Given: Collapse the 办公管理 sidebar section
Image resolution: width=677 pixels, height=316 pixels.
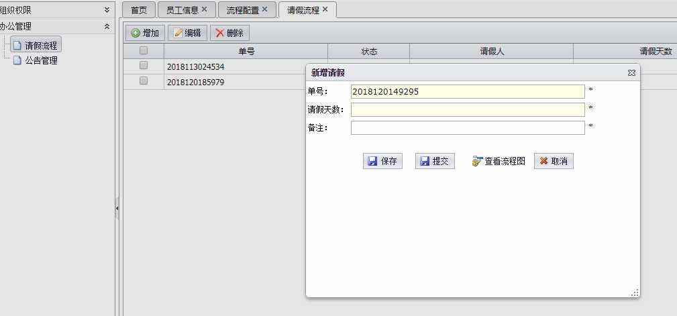Looking at the screenshot, I should pos(106,27).
